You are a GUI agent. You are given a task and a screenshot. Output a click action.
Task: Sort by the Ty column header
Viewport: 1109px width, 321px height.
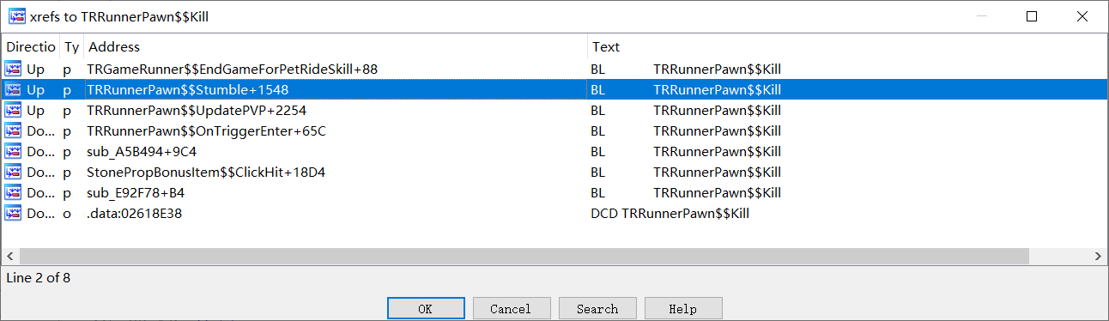coord(71,46)
